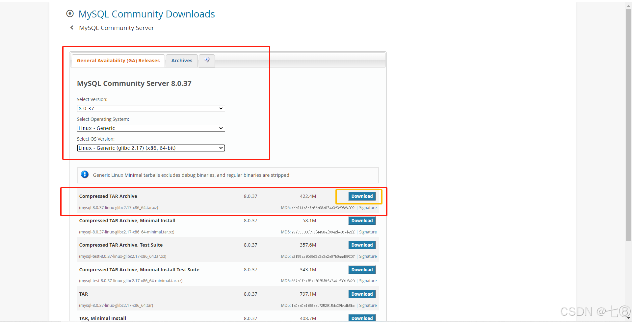
Task: Open the MySQL Community Downloads title link
Action: click(146, 14)
